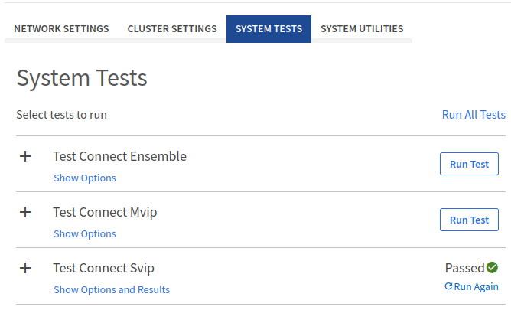
Task: Click the Test Connect Mvip title
Action: (x=106, y=212)
